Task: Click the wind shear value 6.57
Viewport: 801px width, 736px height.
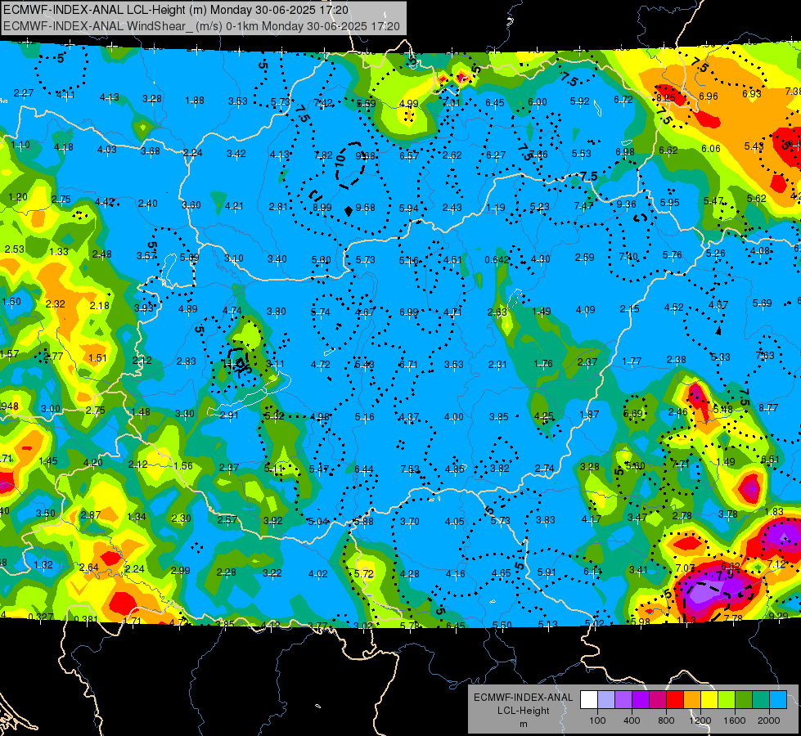Action: coord(408,155)
